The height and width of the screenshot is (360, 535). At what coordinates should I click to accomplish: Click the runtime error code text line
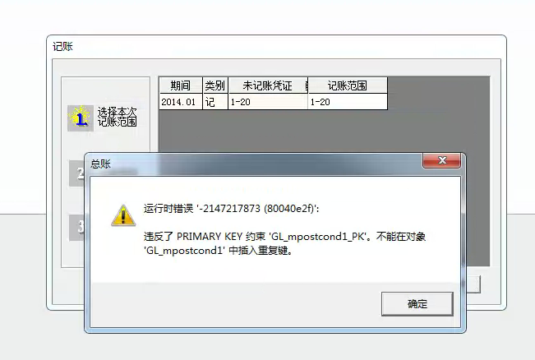[231, 208]
